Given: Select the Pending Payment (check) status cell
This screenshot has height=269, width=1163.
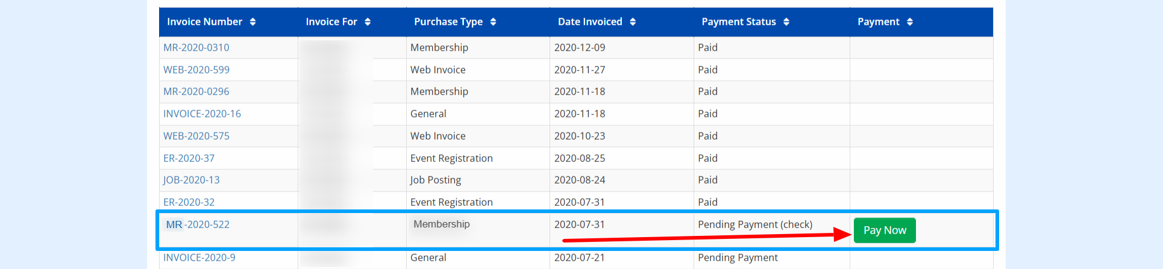Looking at the screenshot, I should tap(755, 224).
